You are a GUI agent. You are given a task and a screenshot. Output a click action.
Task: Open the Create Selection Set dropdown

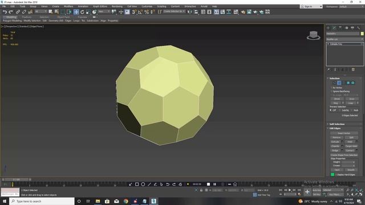174,11
